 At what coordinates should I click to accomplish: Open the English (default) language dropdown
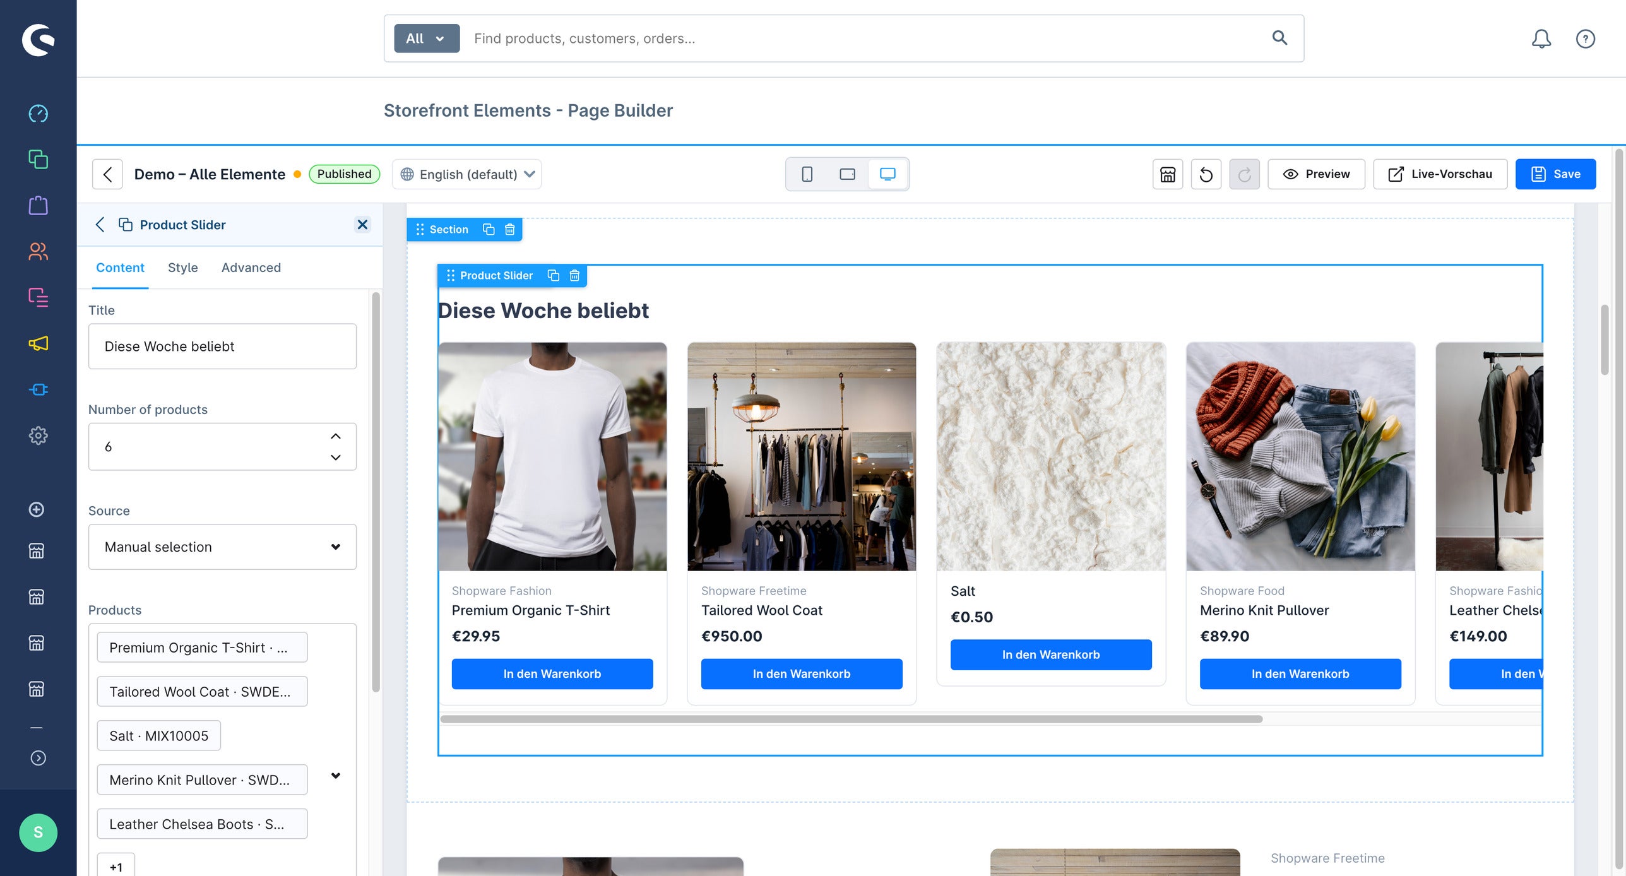(467, 174)
